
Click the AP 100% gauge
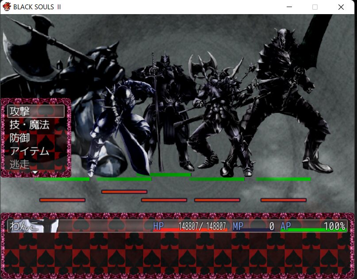pyautogui.click(x=314, y=226)
